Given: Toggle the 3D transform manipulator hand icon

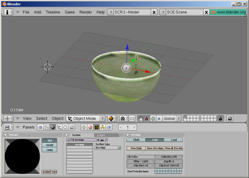Looking at the screenshot, I should click(140, 118).
